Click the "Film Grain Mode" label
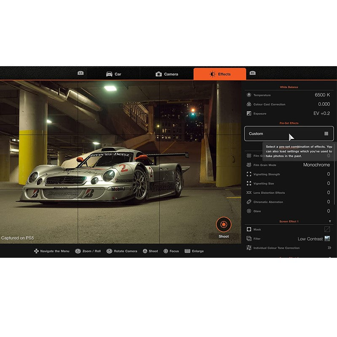Viewport: 337px width, 337px height. click(x=265, y=165)
